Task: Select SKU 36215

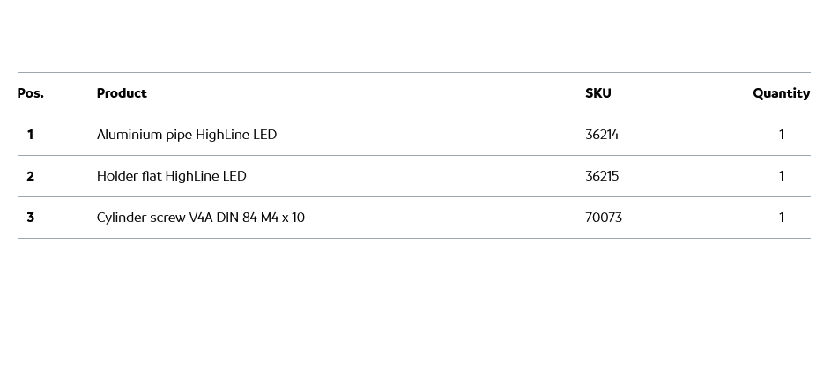Action: (602, 176)
